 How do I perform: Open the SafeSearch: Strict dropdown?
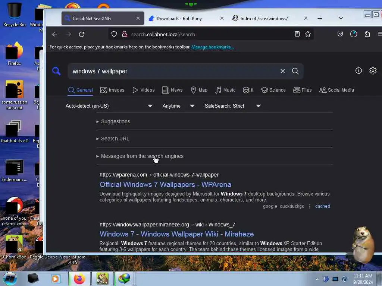tap(233, 106)
